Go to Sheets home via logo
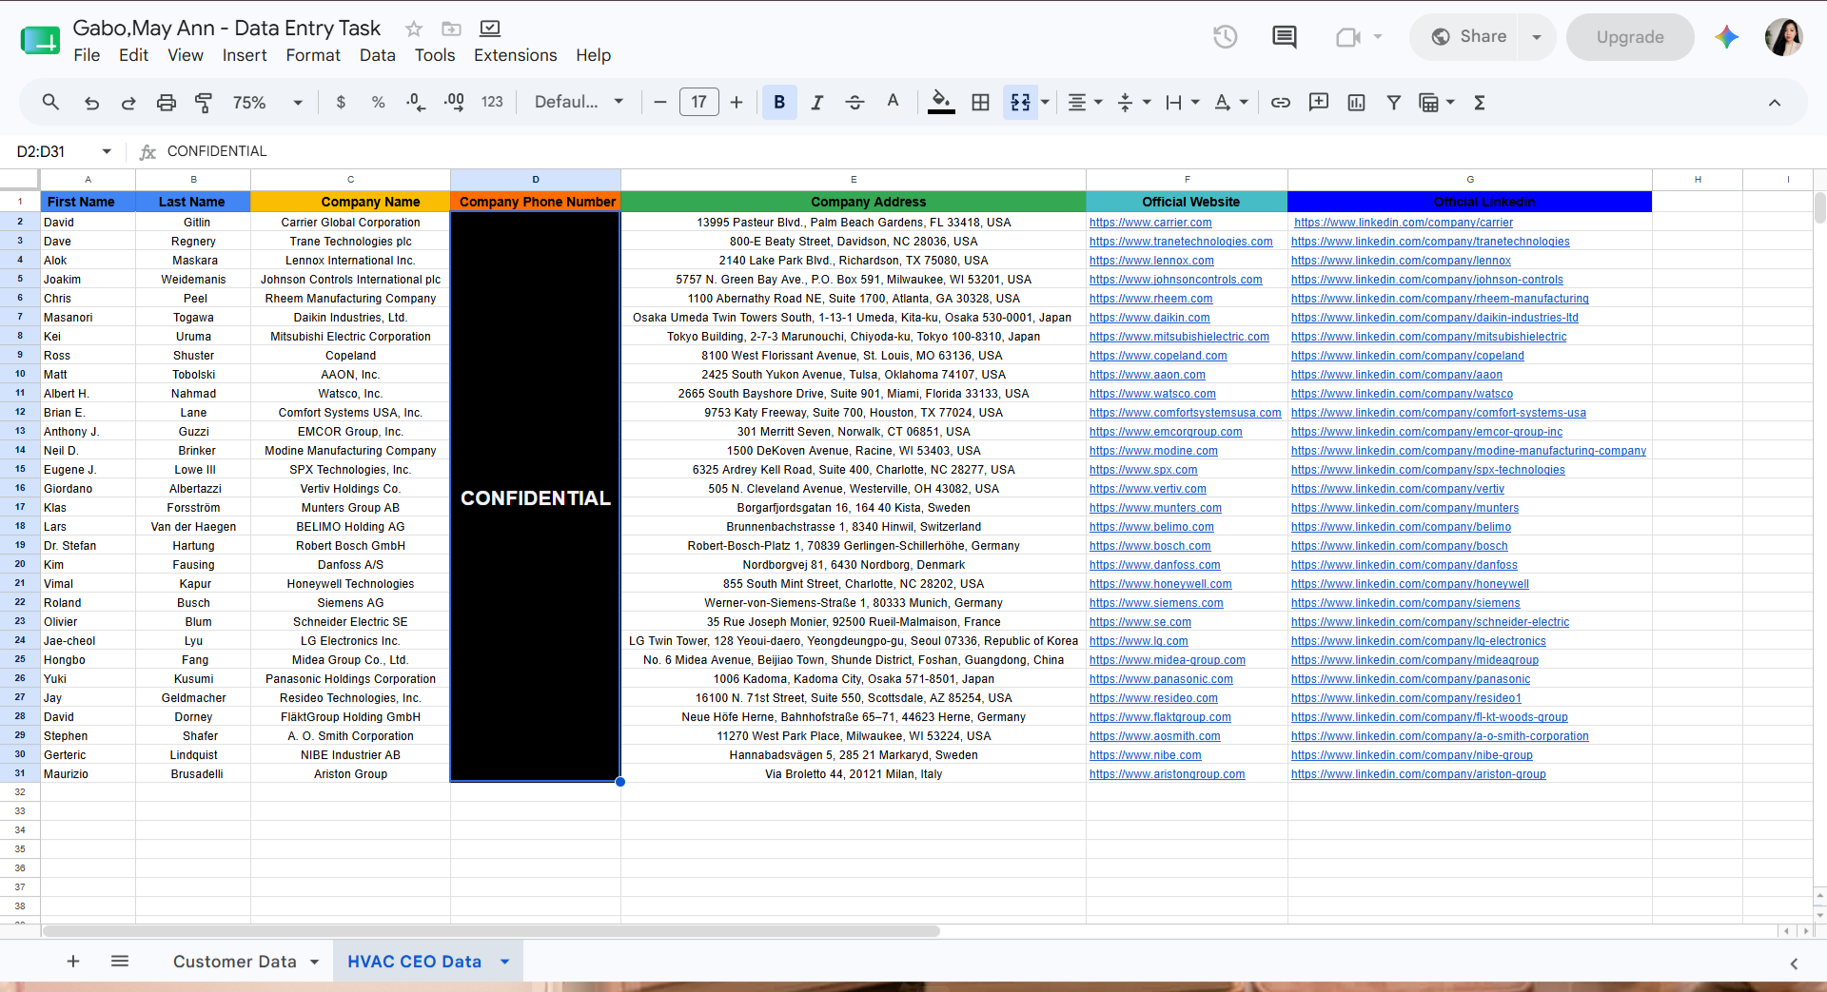The image size is (1827, 992). tap(40, 40)
